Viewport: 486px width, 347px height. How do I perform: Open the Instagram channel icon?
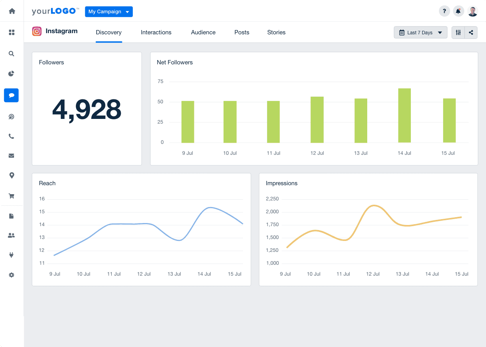coord(37,30)
